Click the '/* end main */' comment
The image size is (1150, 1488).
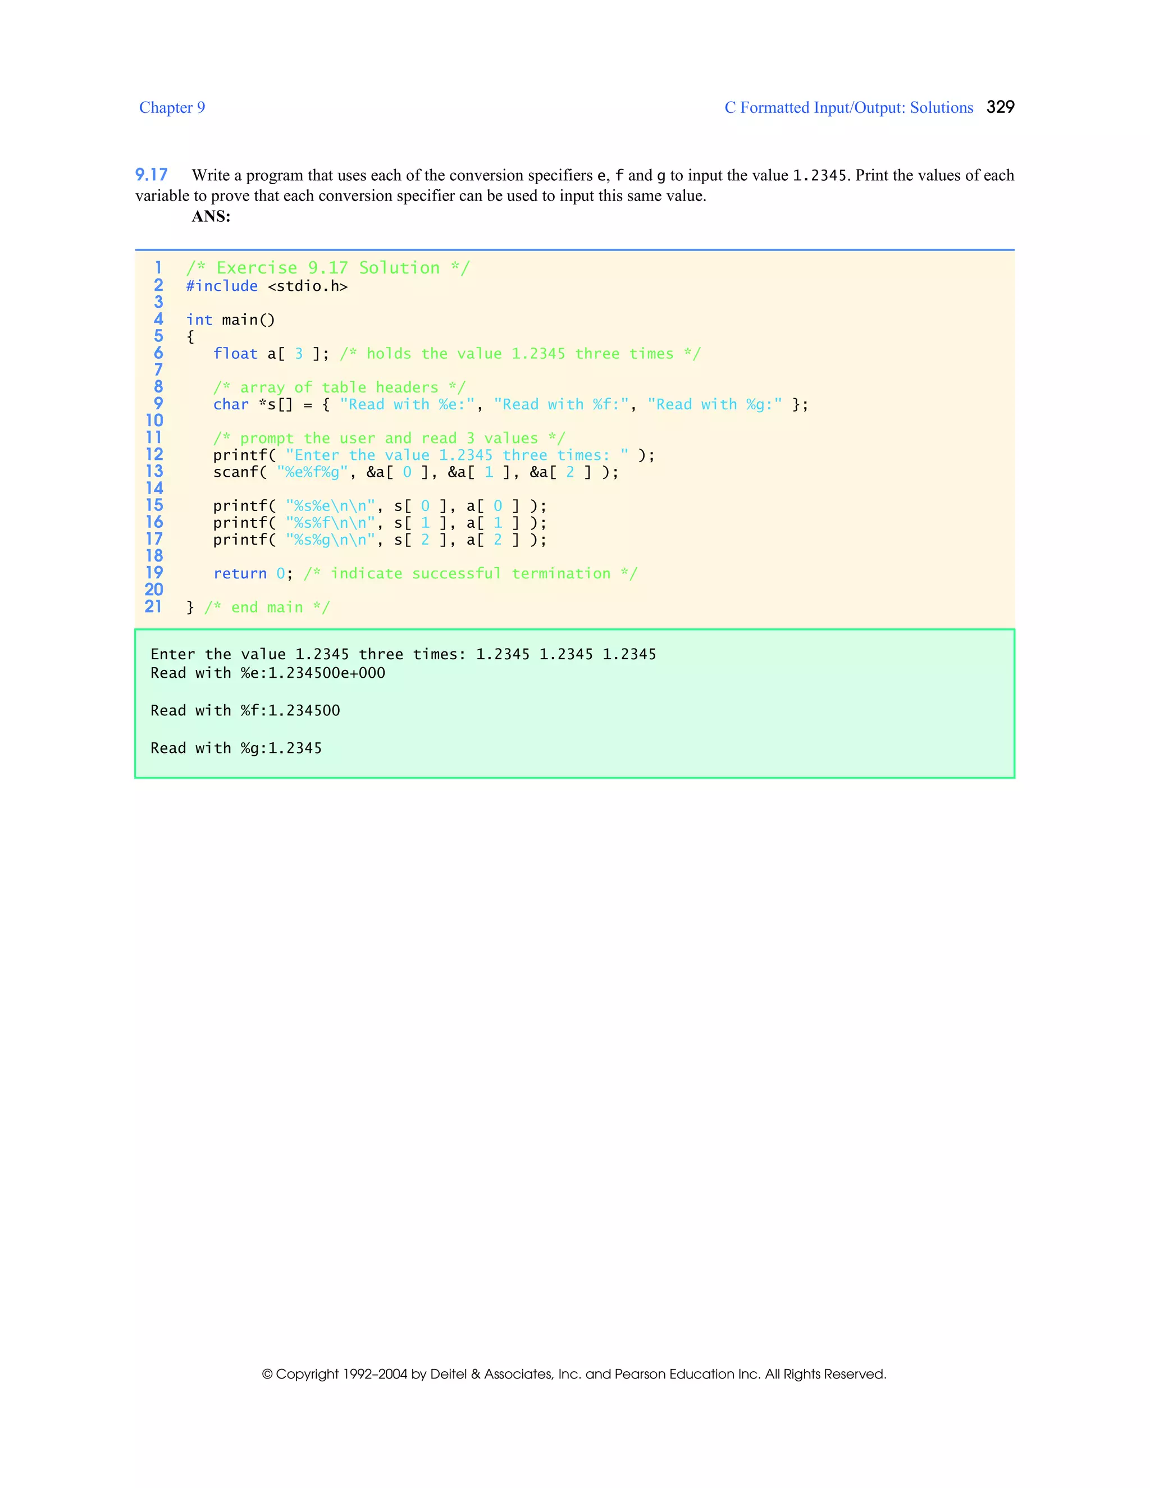click(x=267, y=608)
